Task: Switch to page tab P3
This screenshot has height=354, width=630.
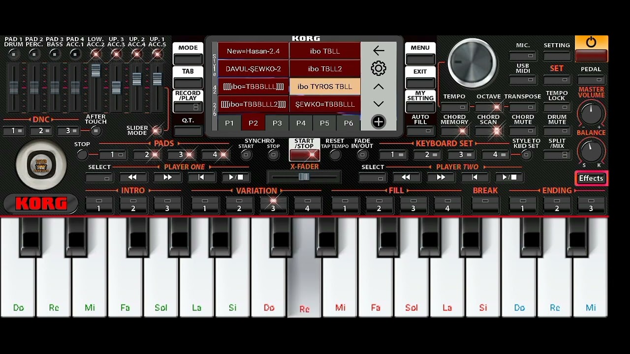Action: [x=277, y=123]
